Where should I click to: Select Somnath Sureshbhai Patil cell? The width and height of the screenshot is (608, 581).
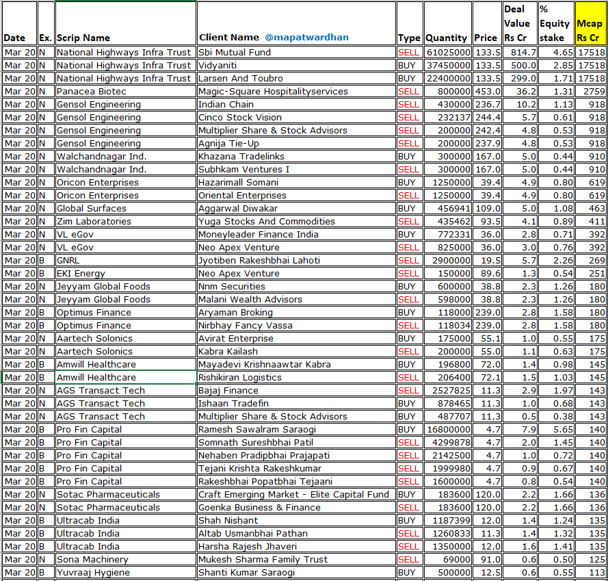[x=296, y=443]
